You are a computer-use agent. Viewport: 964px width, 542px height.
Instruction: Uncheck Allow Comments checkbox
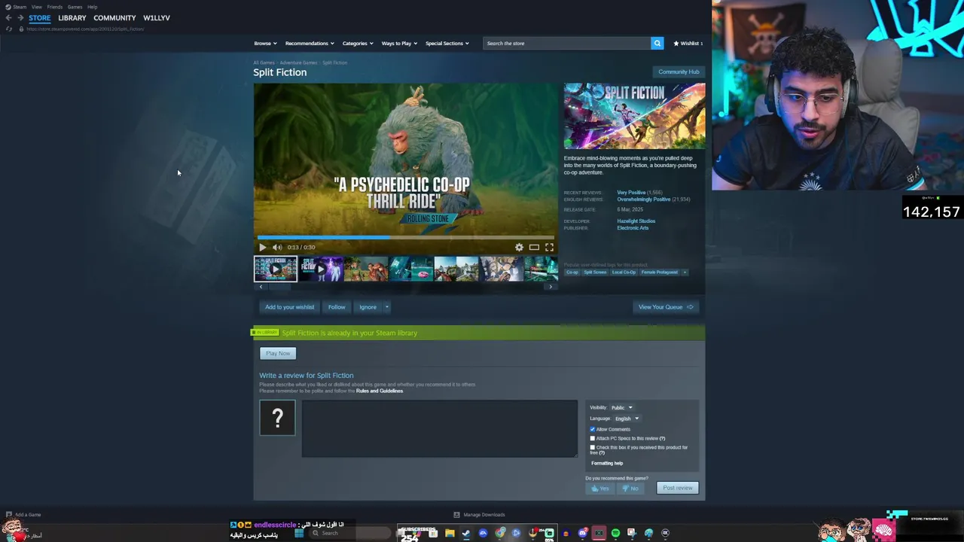pos(593,429)
